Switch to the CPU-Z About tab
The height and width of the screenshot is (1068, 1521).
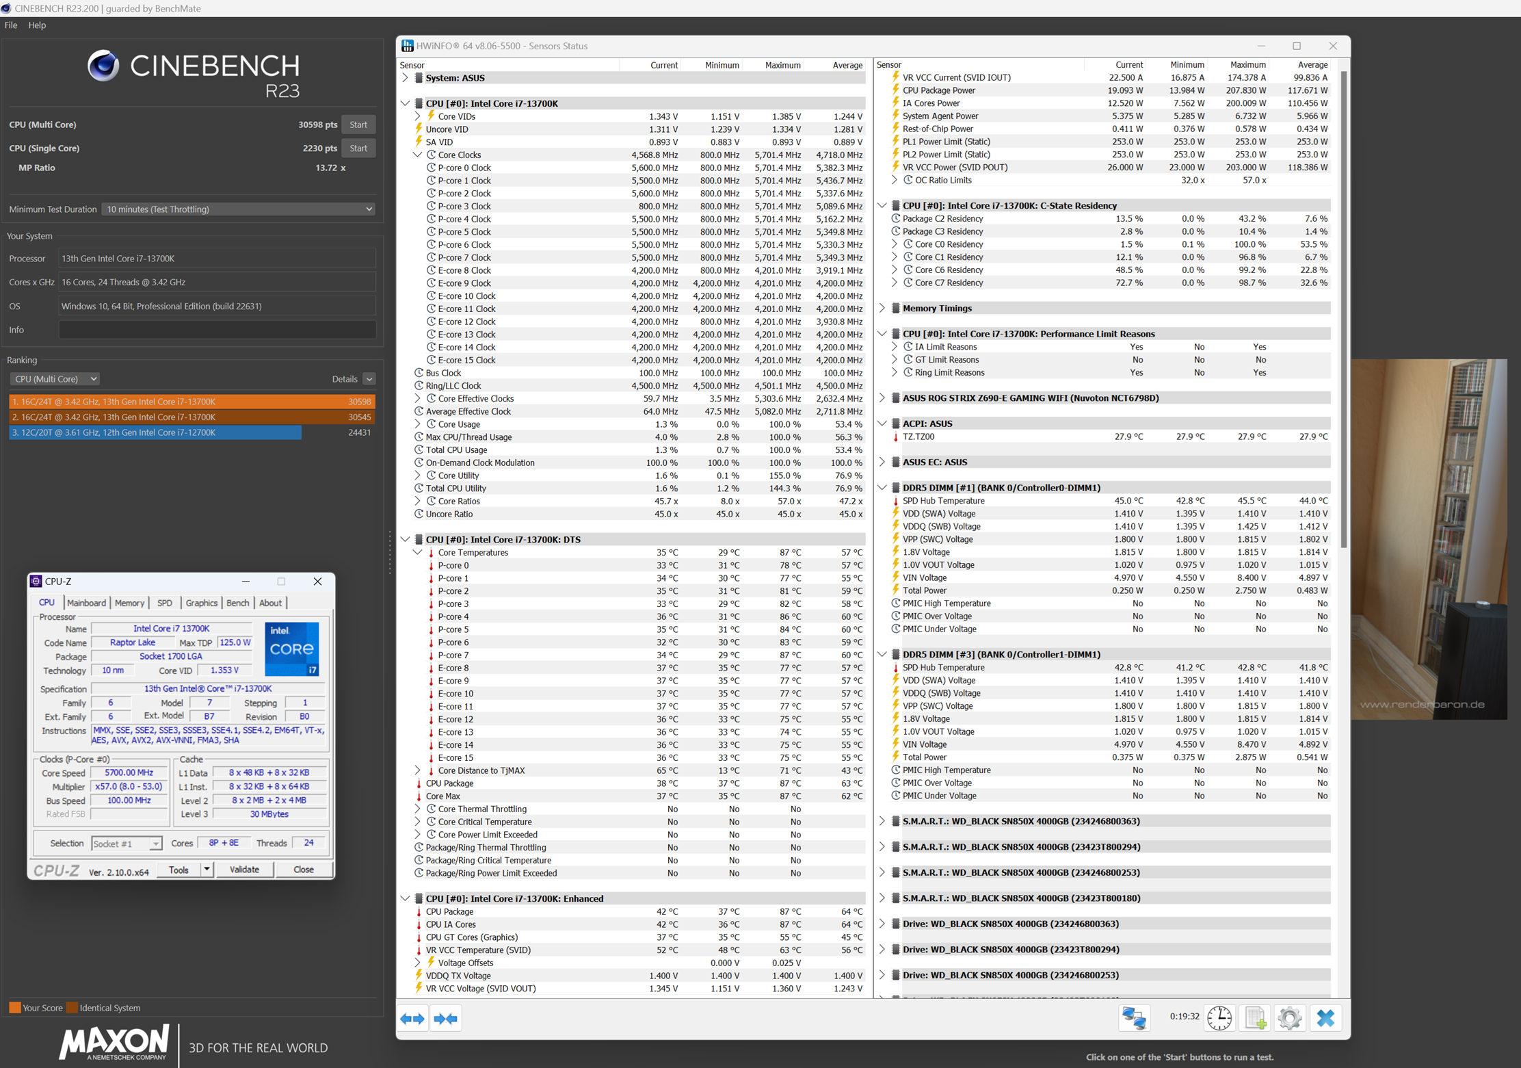[x=270, y=603]
